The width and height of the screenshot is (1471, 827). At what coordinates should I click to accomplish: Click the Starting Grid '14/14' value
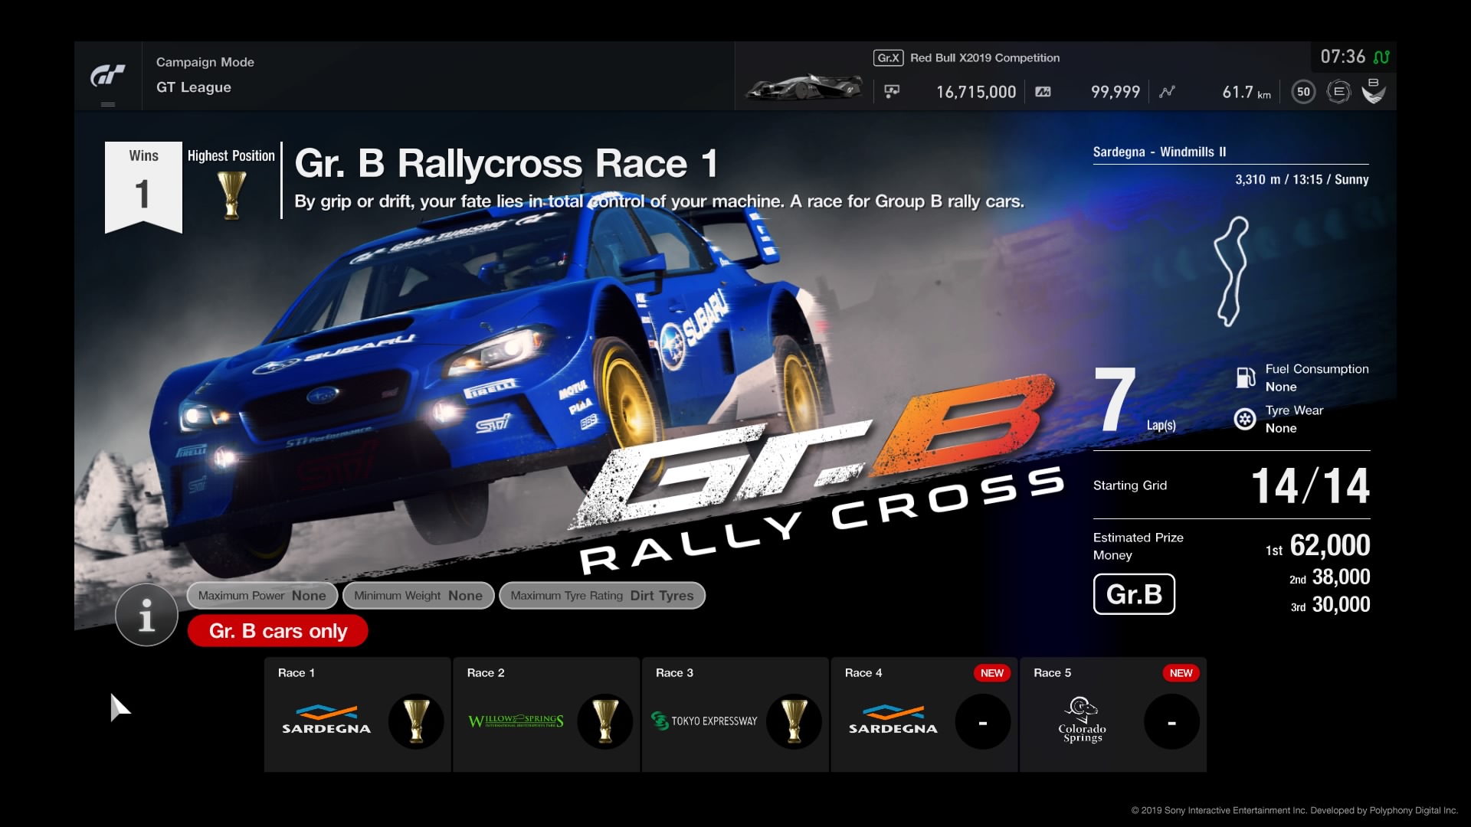[1310, 486]
